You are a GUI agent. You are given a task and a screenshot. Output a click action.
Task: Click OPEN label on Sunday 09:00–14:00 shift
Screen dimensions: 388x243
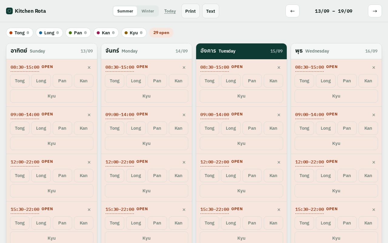(x=47, y=114)
